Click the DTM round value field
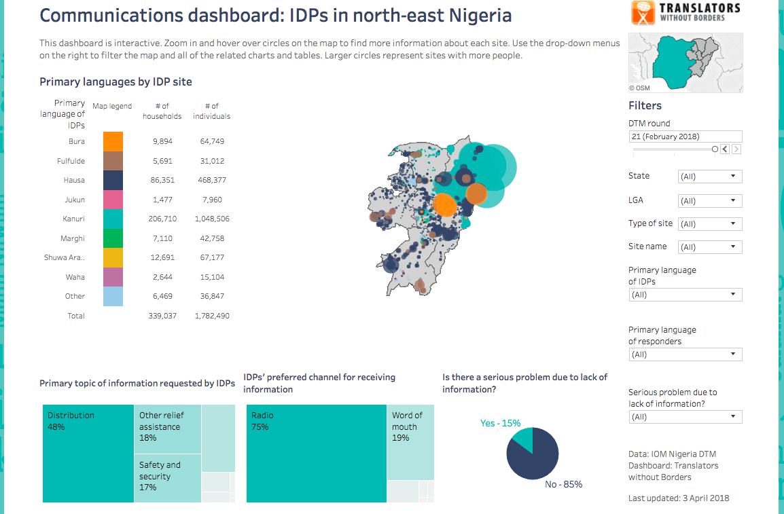Viewport: 784px width, 514px height. (685, 136)
